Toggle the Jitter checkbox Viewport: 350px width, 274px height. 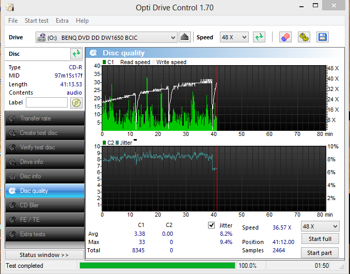point(211,225)
